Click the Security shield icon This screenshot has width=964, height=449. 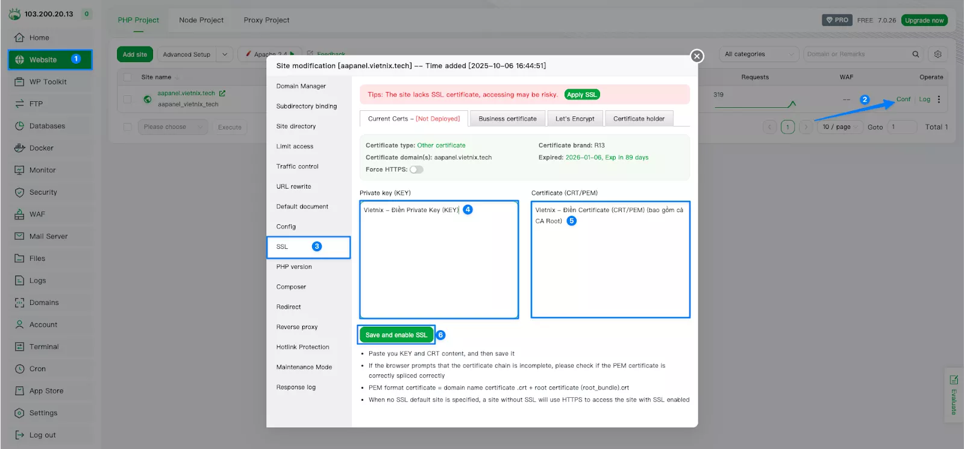point(19,192)
